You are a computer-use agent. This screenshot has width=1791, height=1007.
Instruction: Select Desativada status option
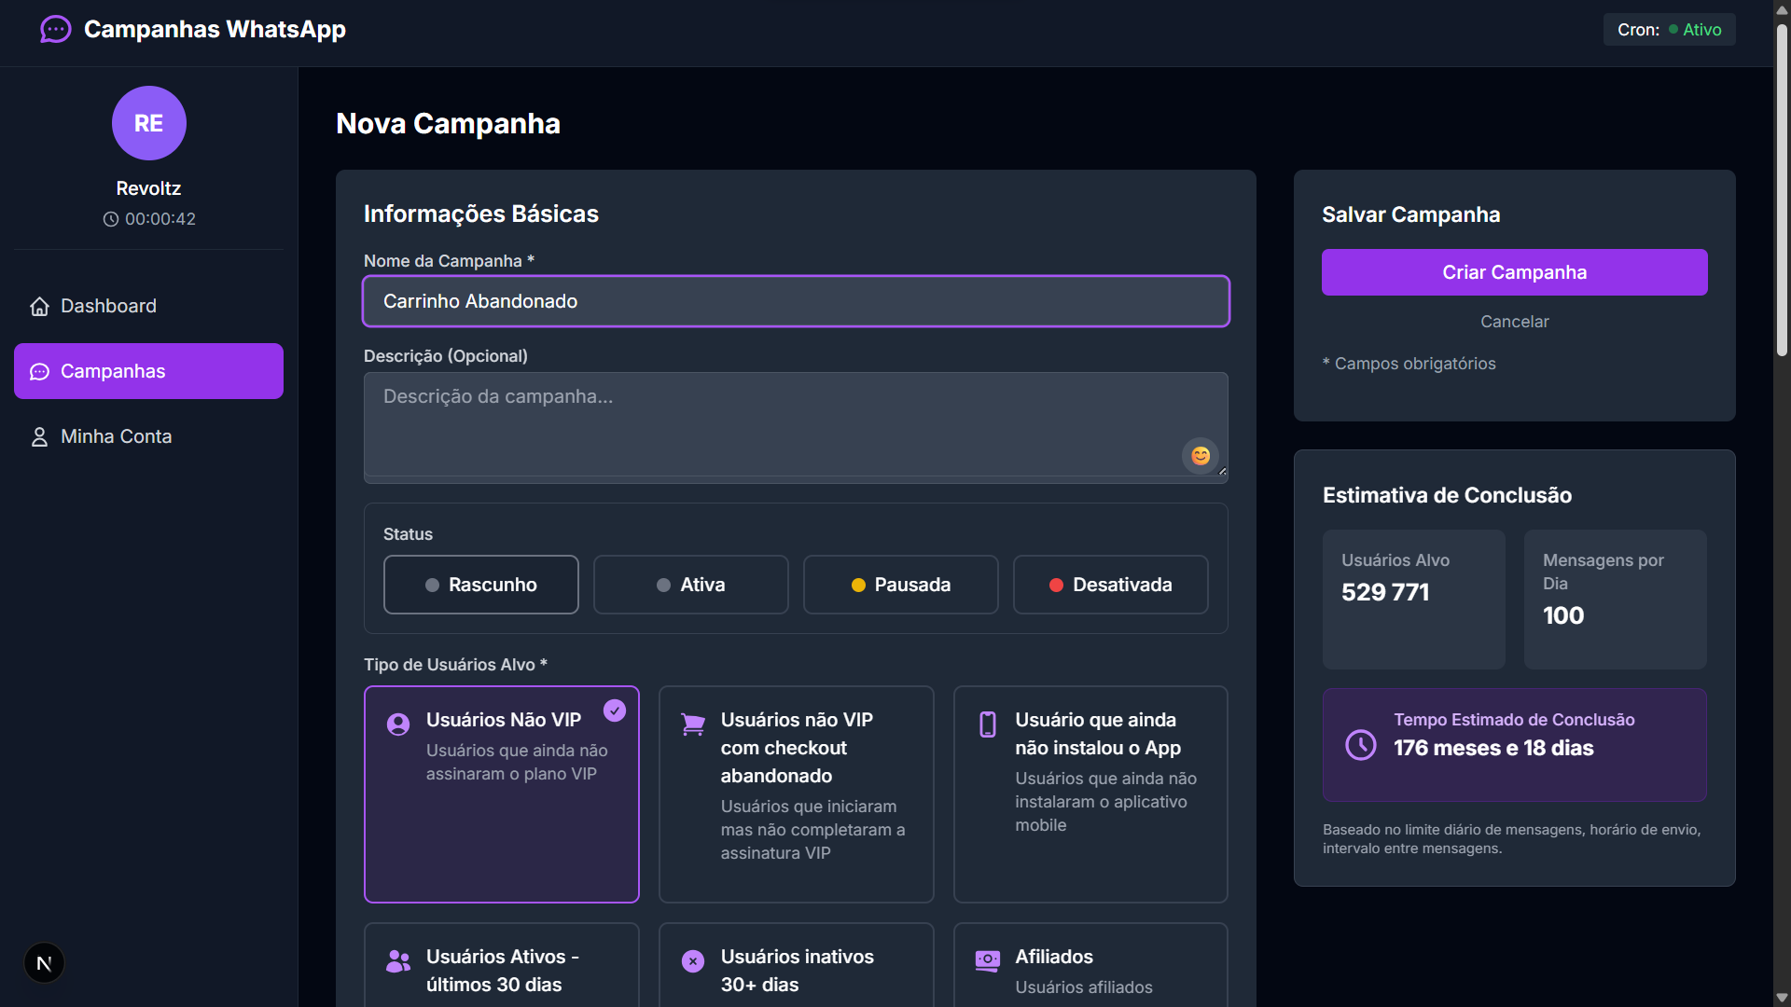(1111, 585)
